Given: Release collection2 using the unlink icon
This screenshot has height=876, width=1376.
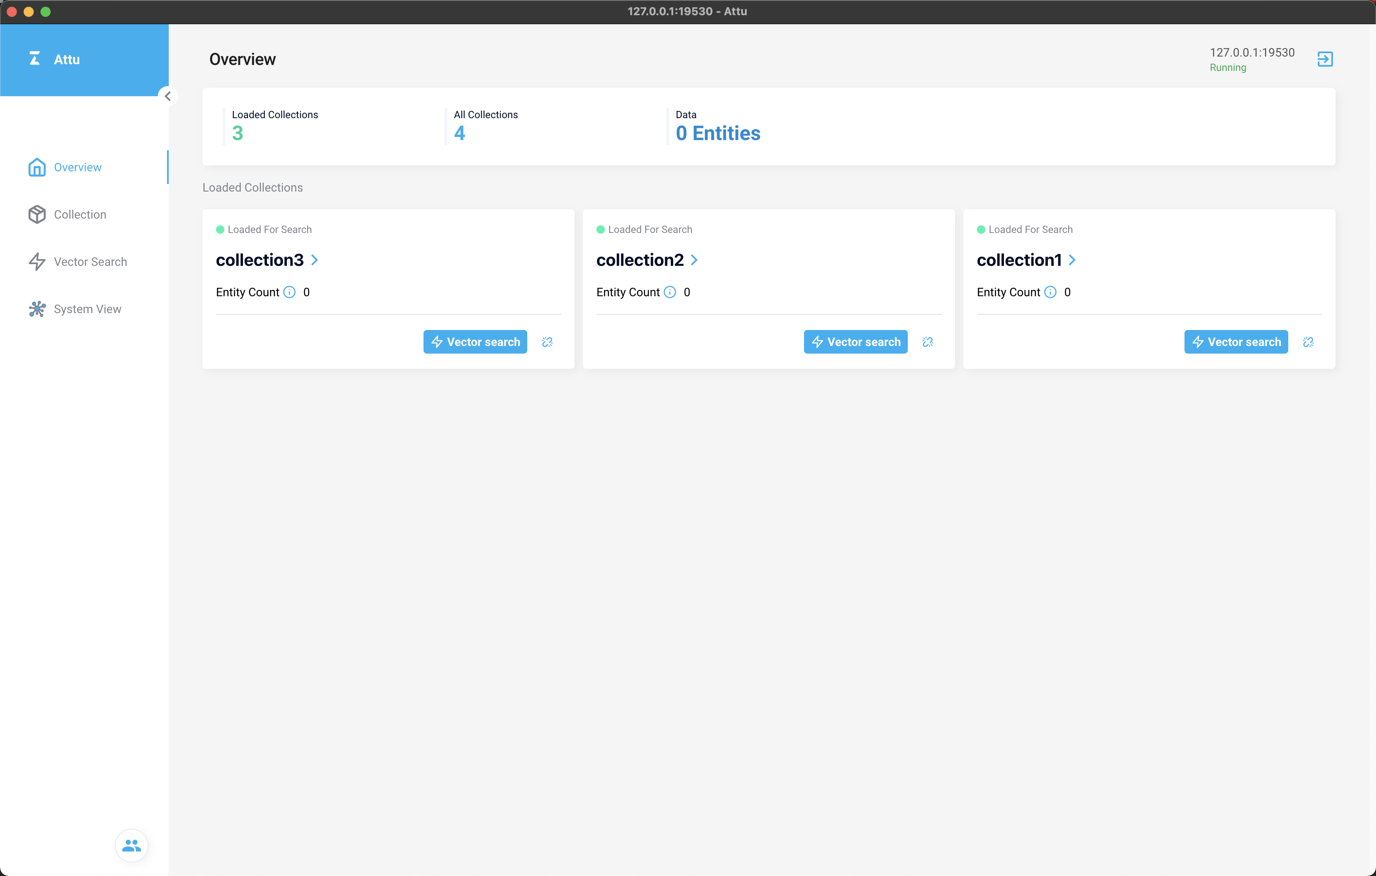Looking at the screenshot, I should (x=928, y=342).
